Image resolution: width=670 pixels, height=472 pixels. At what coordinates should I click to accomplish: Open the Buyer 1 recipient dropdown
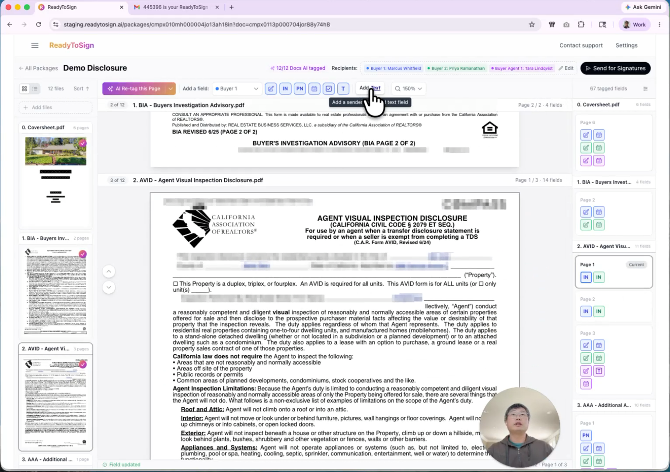(x=237, y=89)
